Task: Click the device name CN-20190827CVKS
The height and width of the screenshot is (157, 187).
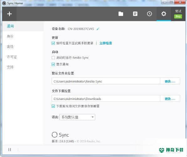Action: point(81,29)
